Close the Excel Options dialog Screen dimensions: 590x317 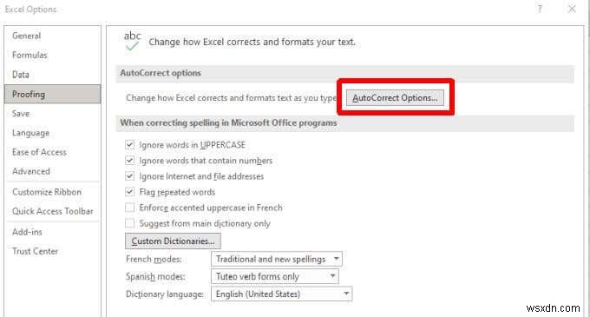point(572,9)
